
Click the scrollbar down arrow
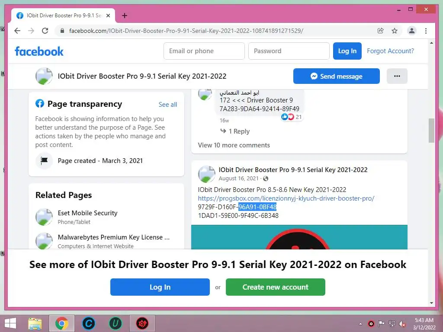pyautogui.click(x=431, y=303)
